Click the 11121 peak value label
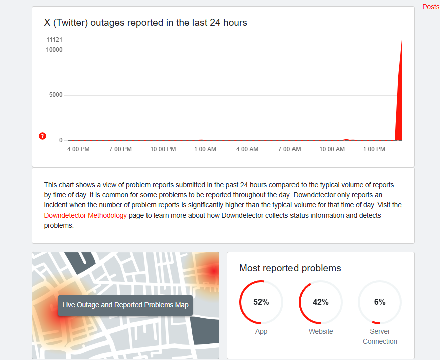The width and height of the screenshot is (440, 360). pos(55,40)
